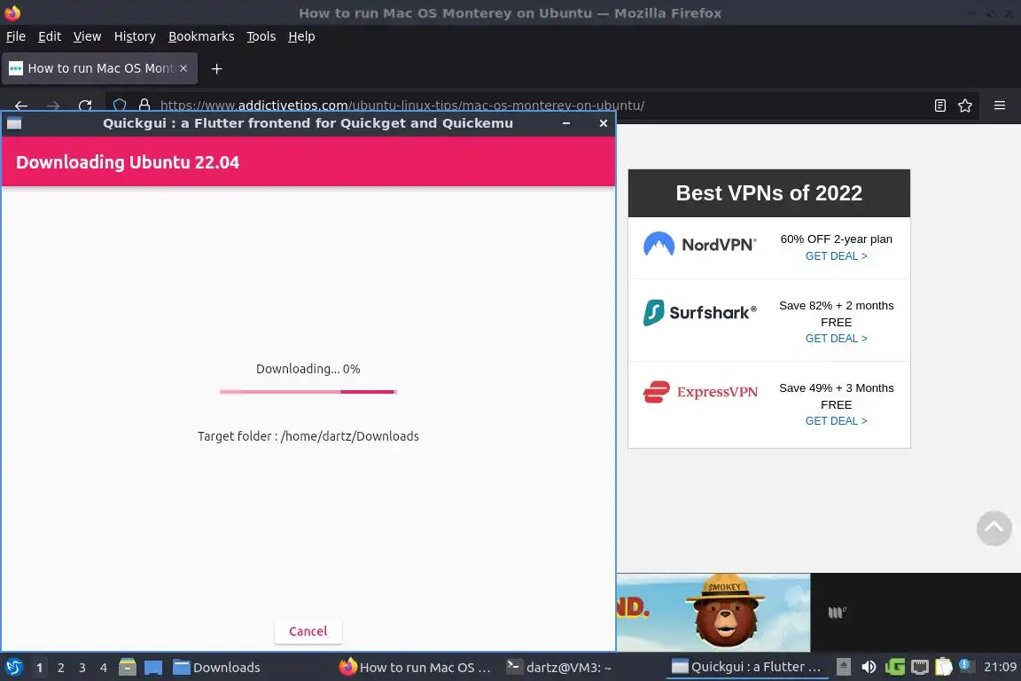Click the Surfshark GET DEAL link

click(x=836, y=338)
